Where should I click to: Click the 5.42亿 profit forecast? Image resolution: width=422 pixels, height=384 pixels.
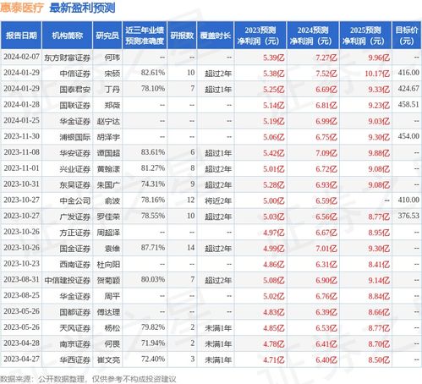[274, 153]
